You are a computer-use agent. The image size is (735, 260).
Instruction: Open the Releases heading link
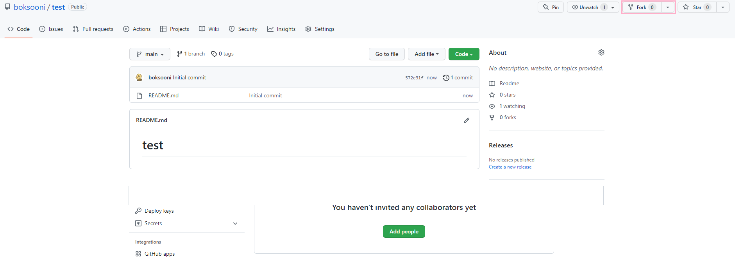click(x=501, y=145)
